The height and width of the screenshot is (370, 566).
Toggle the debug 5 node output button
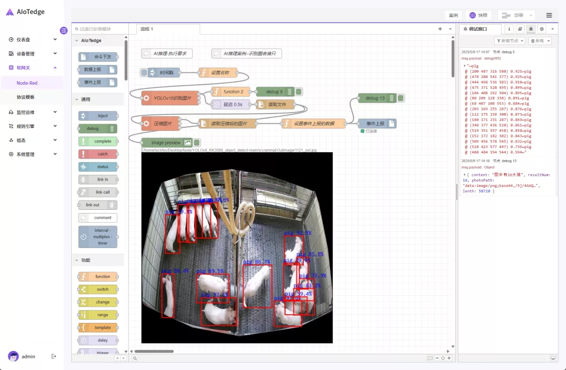299,92
